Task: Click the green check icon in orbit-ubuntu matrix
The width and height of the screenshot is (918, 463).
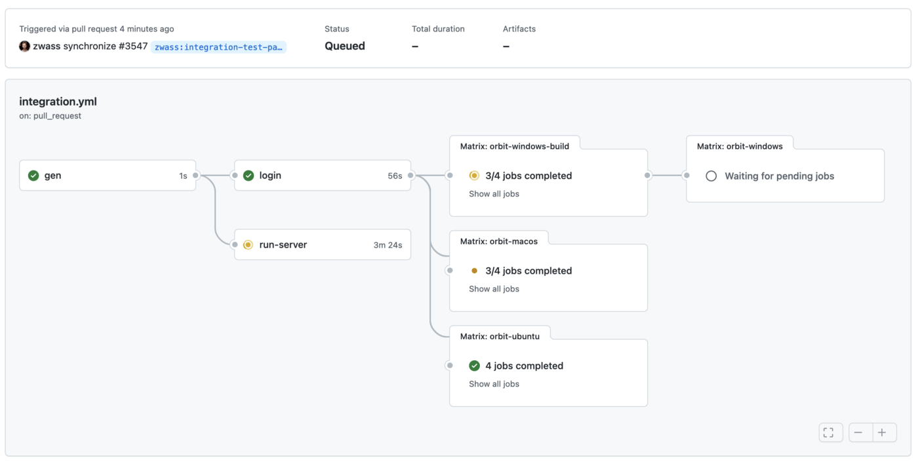Action: click(x=474, y=366)
